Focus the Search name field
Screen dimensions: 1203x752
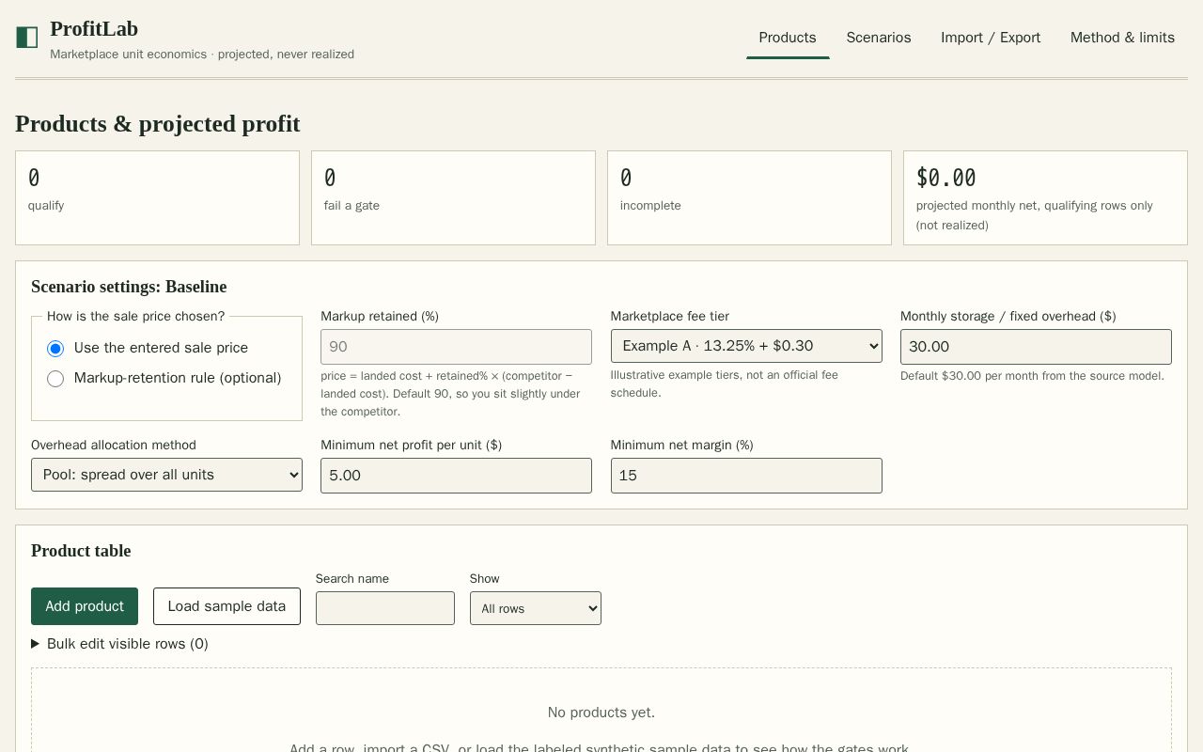click(x=385, y=608)
